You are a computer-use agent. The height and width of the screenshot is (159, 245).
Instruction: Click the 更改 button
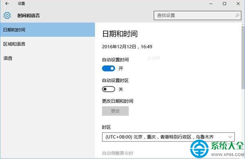tap(115, 111)
